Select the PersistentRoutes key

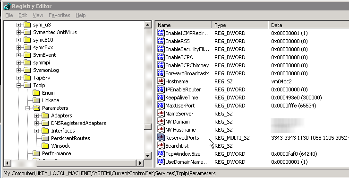tap(70, 138)
